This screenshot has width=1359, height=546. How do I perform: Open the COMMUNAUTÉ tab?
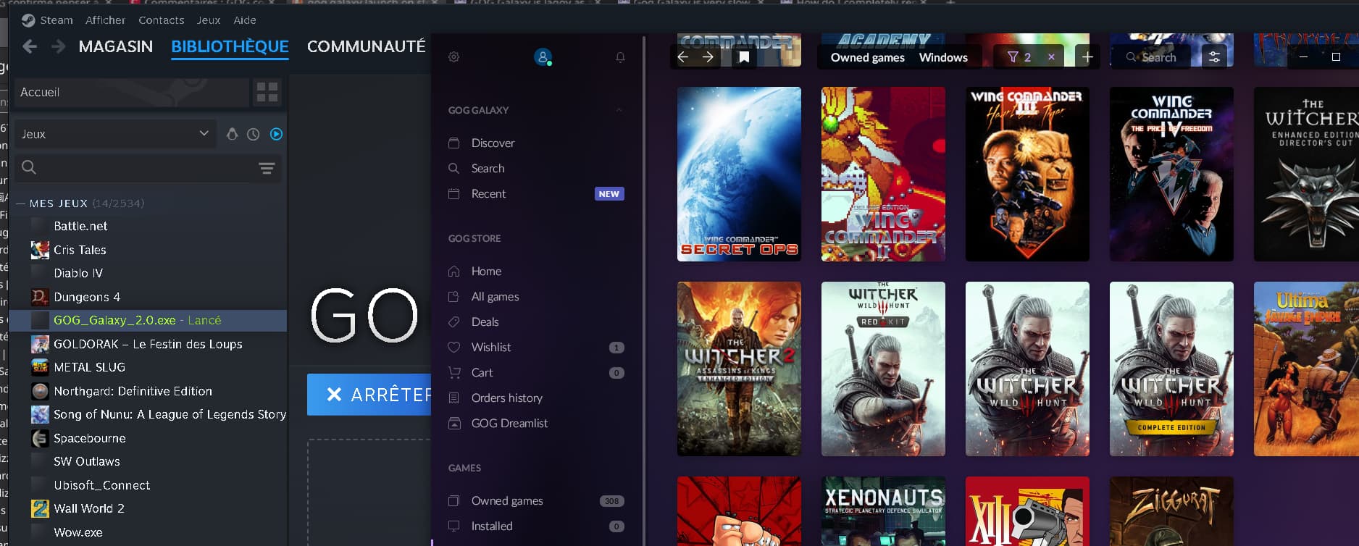pyautogui.click(x=366, y=46)
